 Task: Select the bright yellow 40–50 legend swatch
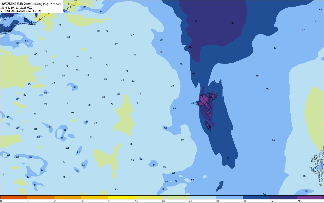[x=121, y=197]
